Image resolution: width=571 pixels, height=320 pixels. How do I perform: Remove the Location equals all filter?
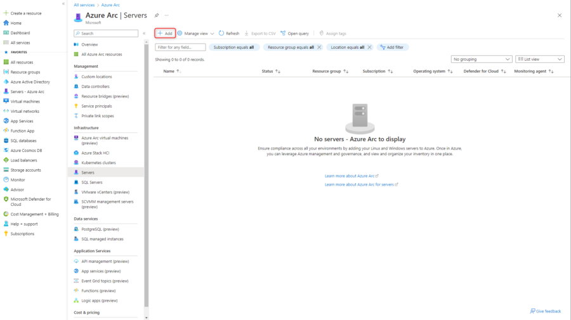[x=369, y=48]
